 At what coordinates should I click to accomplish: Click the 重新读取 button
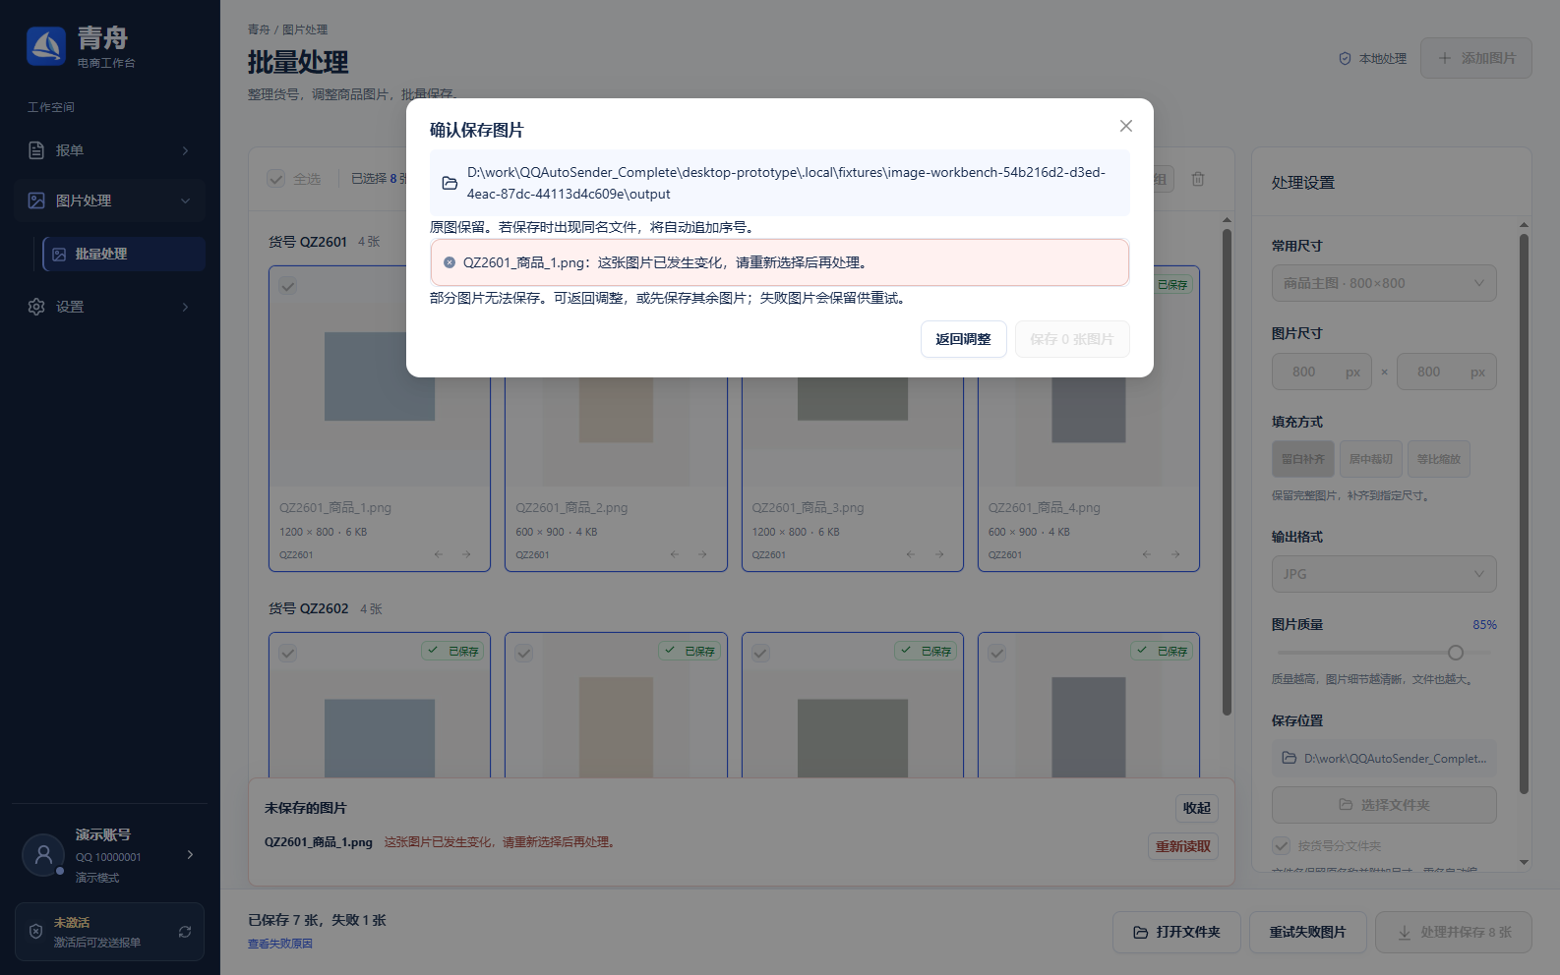1183,846
